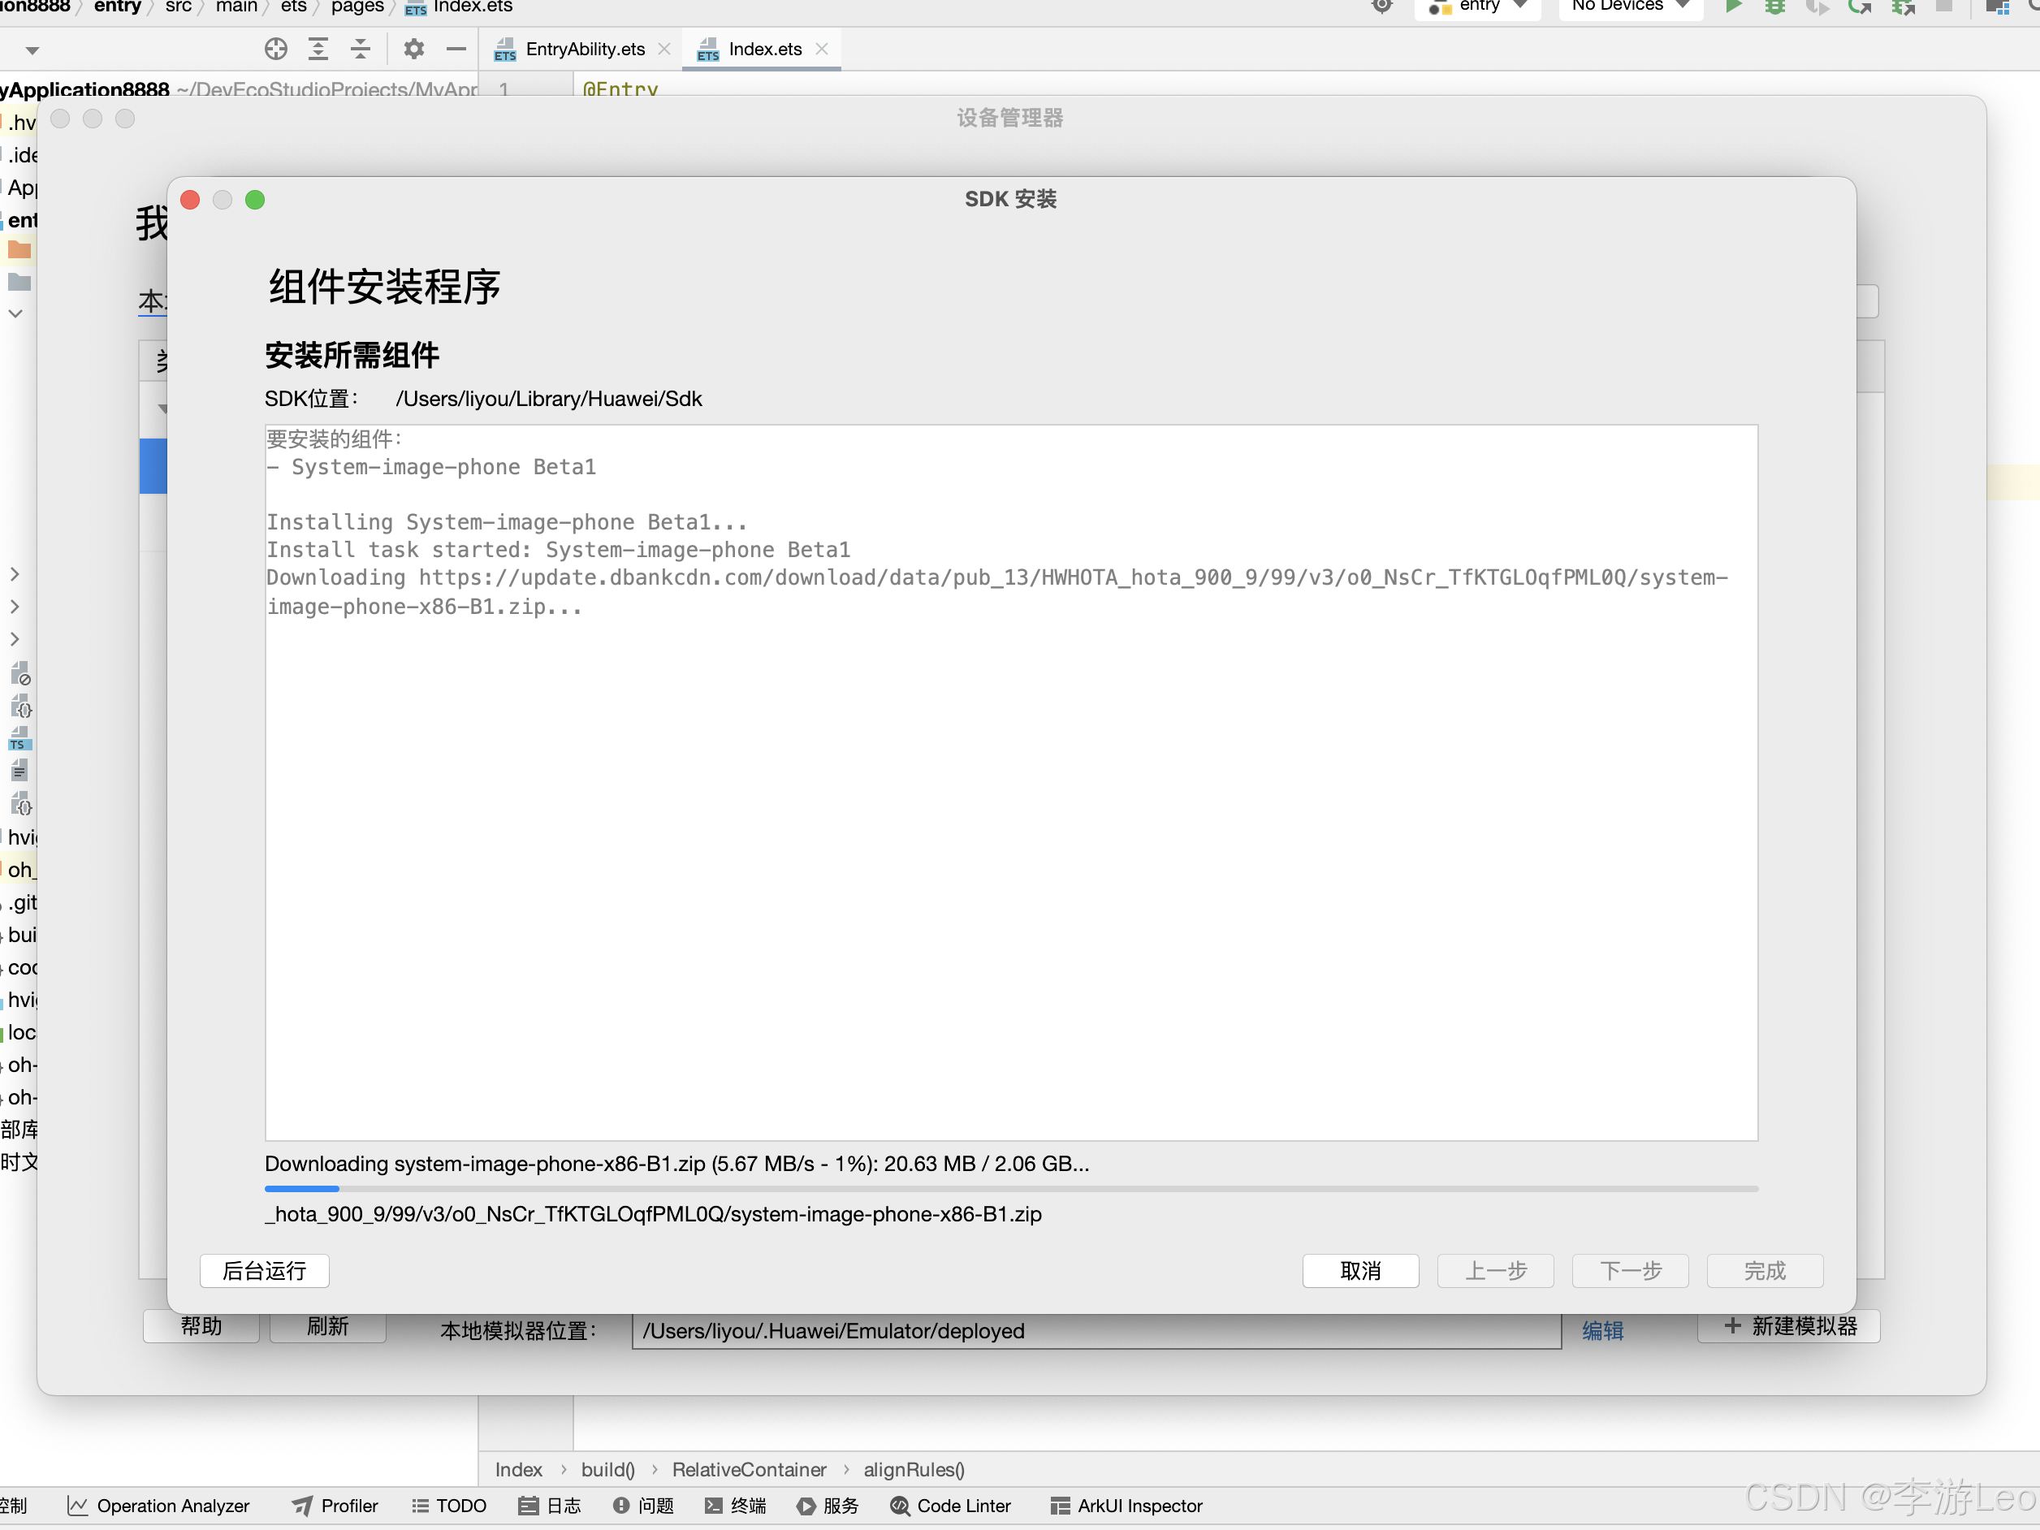Open the No Devices dropdown
The height and width of the screenshot is (1530, 2040).
click(1631, 6)
